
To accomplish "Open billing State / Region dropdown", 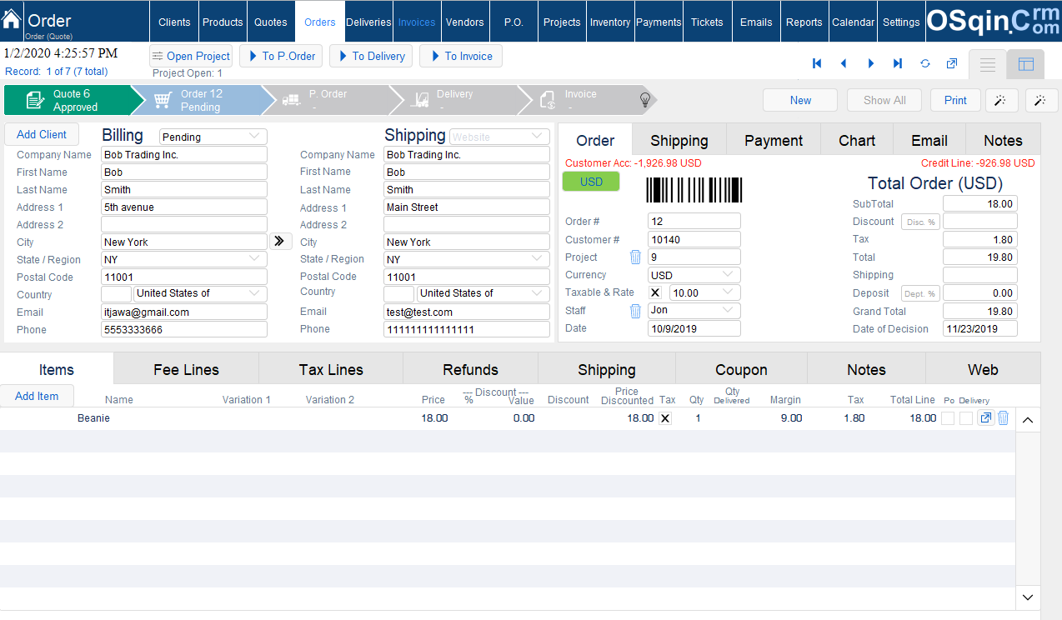I will [x=184, y=259].
